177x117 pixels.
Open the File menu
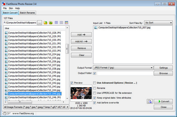(5, 8)
